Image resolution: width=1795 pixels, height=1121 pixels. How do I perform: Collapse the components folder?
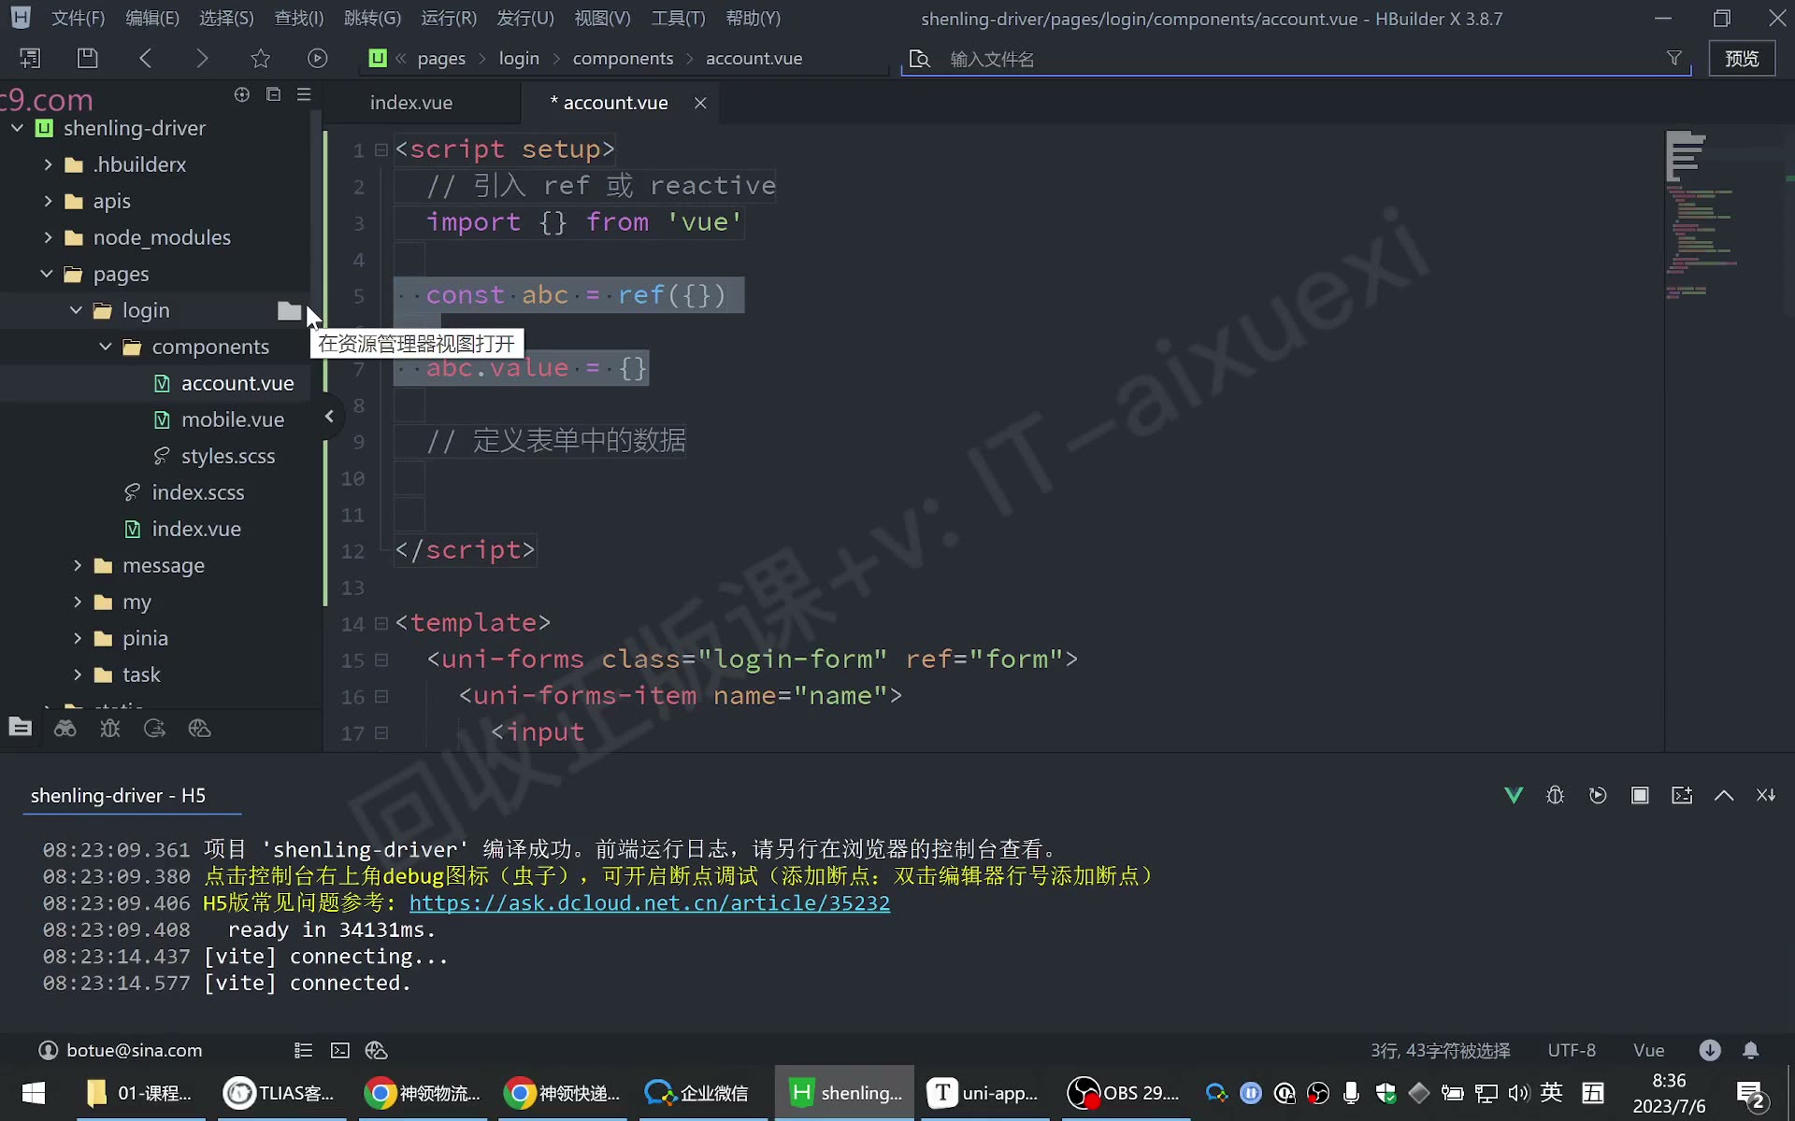point(106,347)
